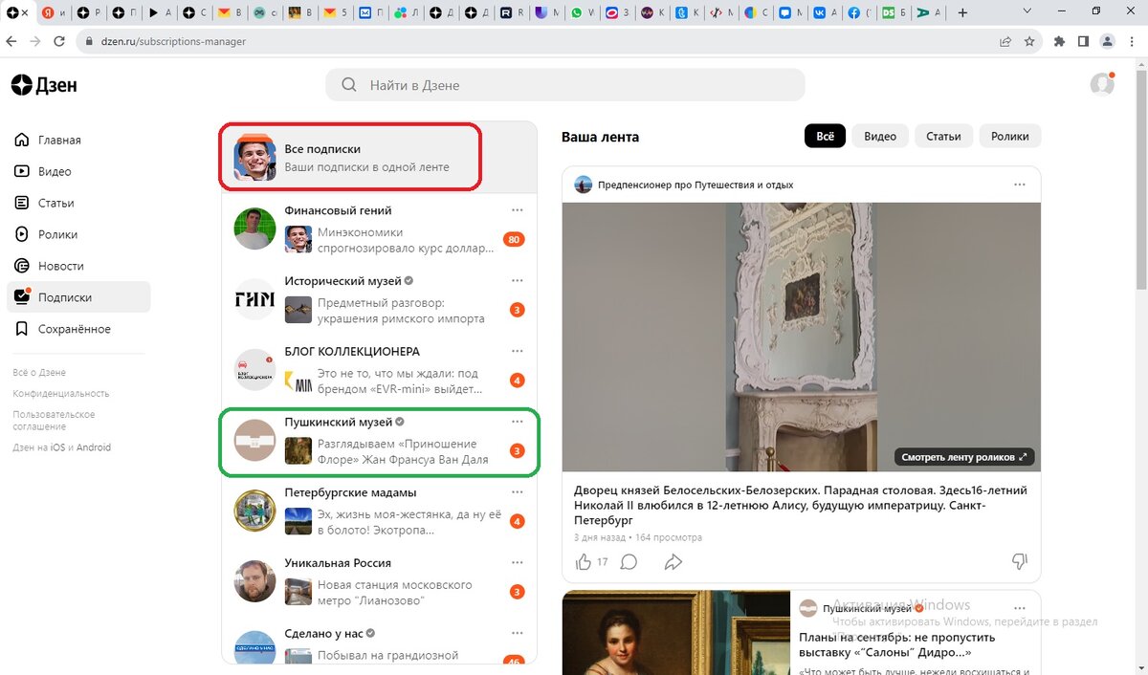
Task: Open Пользовательское соглашение link
Action: pos(54,421)
